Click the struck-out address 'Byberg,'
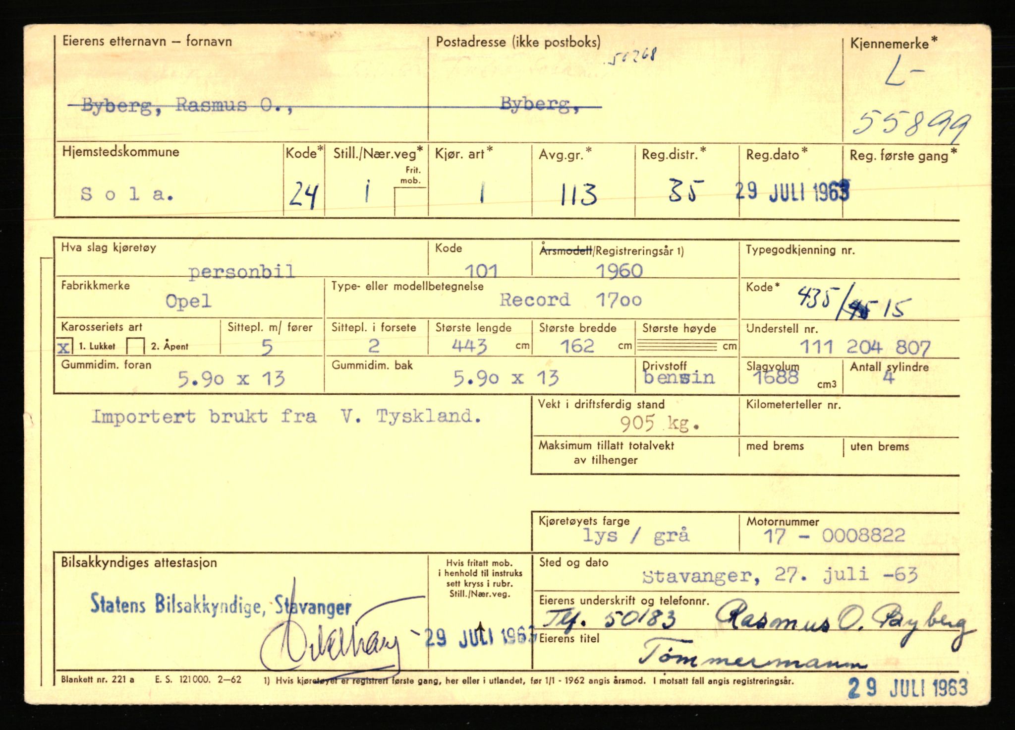Image resolution: width=1015 pixels, height=730 pixels. pyautogui.click(x=540, y=105)
